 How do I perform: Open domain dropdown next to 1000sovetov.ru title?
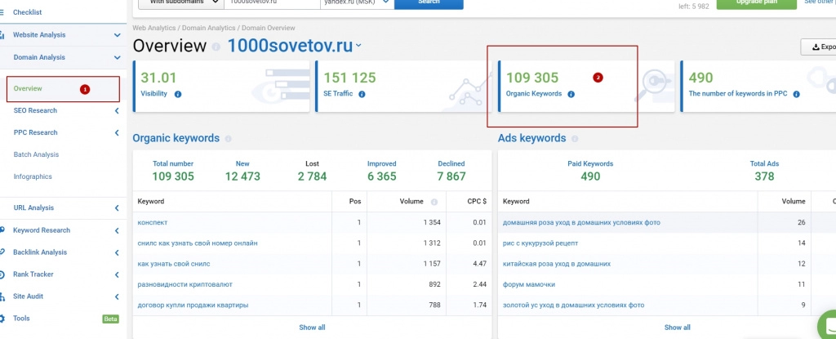359,46
